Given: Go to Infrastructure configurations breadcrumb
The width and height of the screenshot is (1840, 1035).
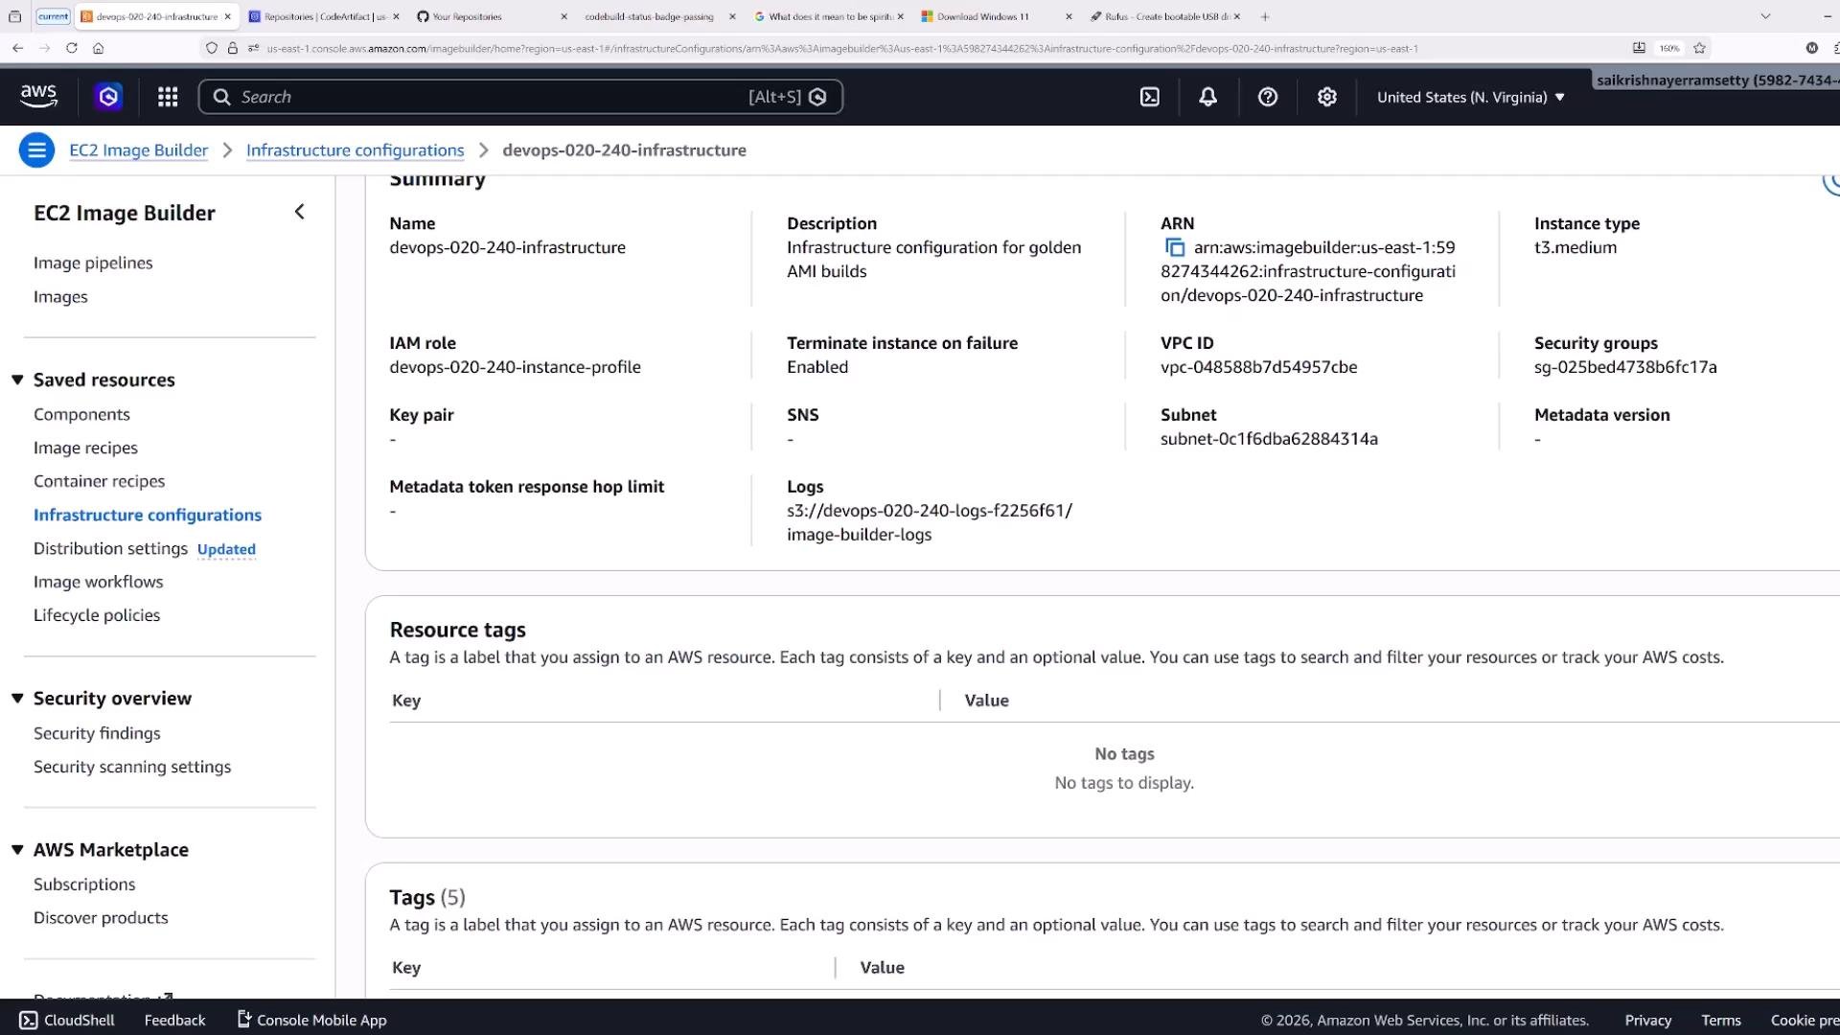Looking at the screenshot, I should (x=355, y=150).
